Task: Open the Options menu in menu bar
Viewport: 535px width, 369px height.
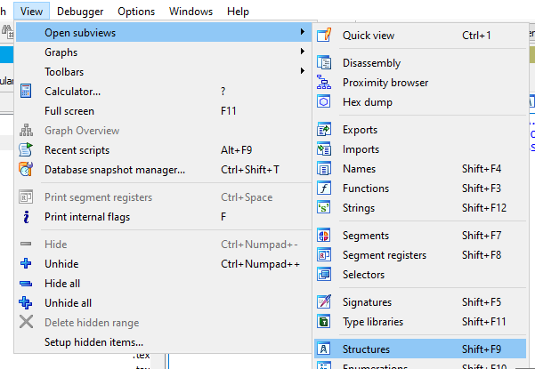Action: 136,12
